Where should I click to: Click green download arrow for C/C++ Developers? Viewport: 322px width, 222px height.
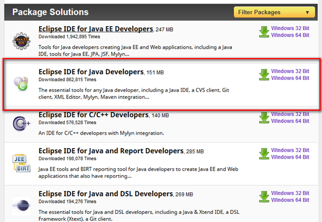point(264,118)
